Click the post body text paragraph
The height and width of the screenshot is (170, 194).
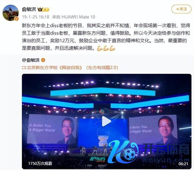tap(106, 37)
